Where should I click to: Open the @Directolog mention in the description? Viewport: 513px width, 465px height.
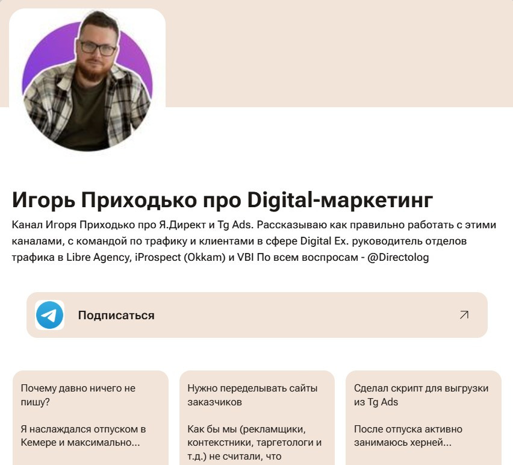[x=398, y=257]
